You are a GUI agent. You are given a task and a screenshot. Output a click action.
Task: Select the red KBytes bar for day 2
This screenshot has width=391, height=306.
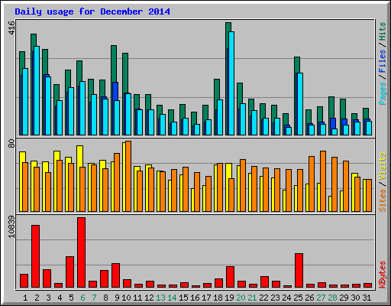(x=35, y=256)
